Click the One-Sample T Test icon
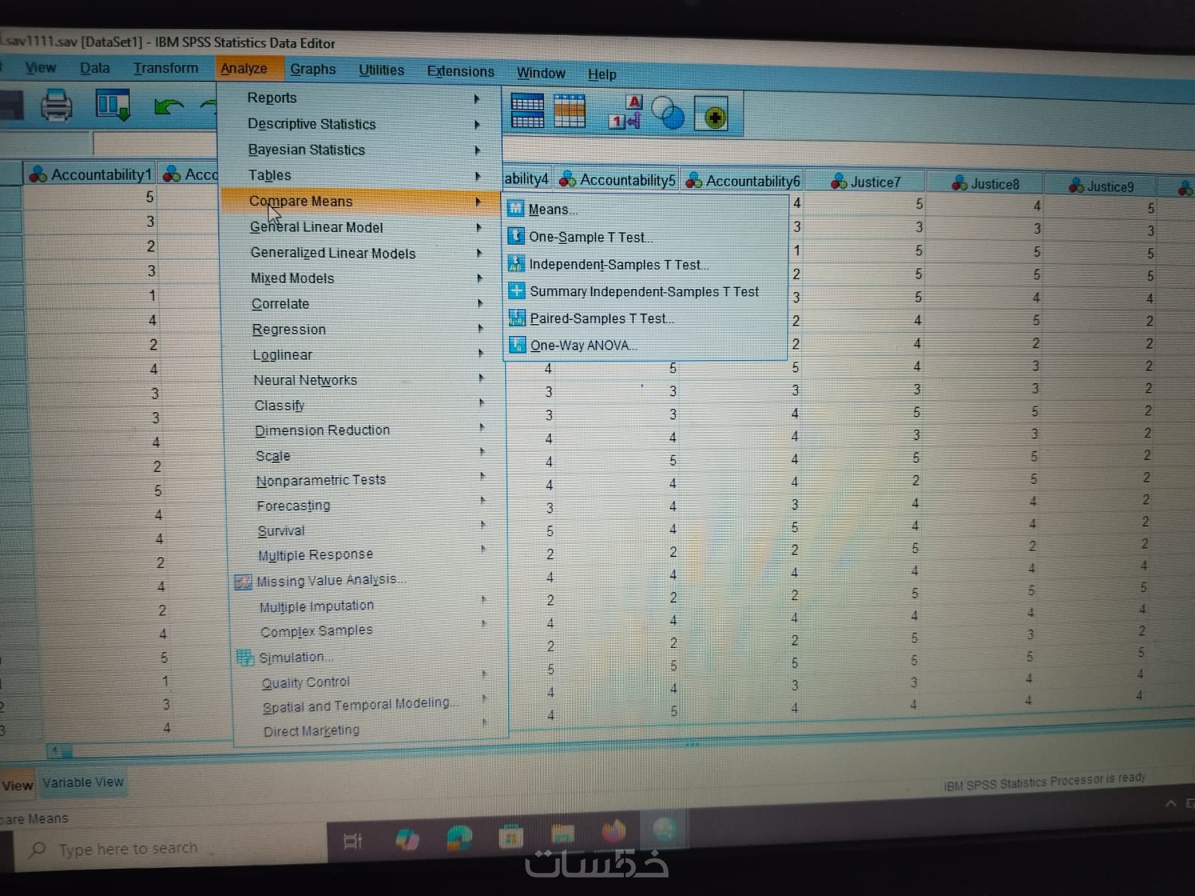Image resolution: width=1195 pixels, height=896 pixels. tap(516, 236)
